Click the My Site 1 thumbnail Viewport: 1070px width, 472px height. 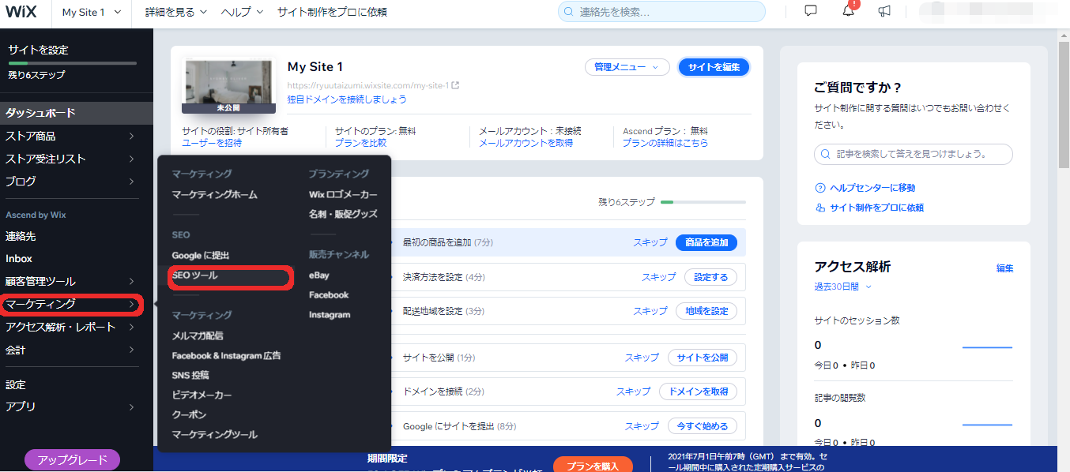point(228,86)
